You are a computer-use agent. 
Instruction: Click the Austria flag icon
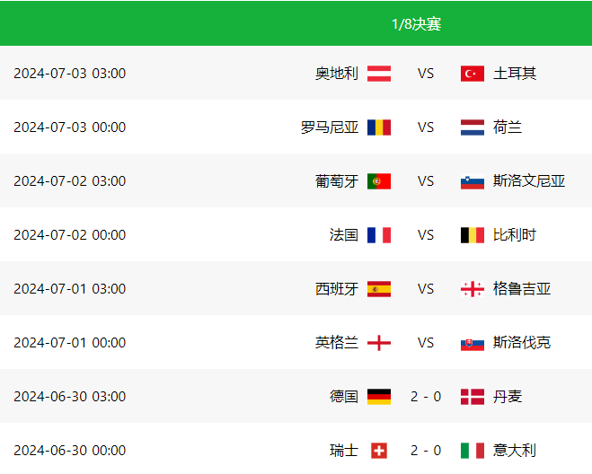point(379,74)
